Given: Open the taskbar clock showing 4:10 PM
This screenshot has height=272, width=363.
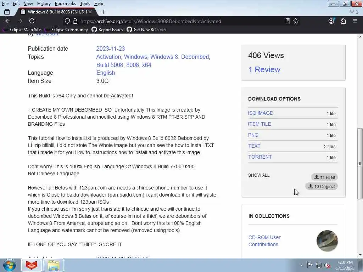Looking at the screenshot, I should pyautogui.click(x=345, y=265).
